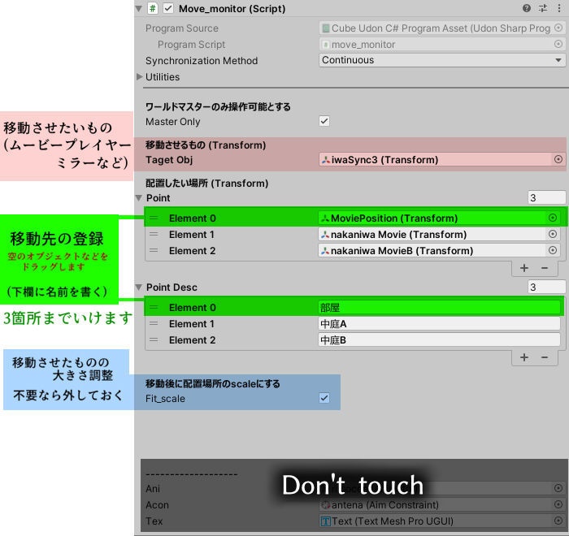The height and width of the screenshot is (536, 569).
Task: Click the Move_monitor (Script) header title
Action: [x=232, y=9]
